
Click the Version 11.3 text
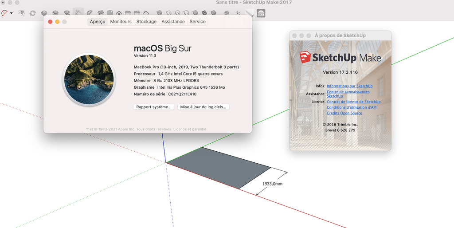tap(145, 55)
